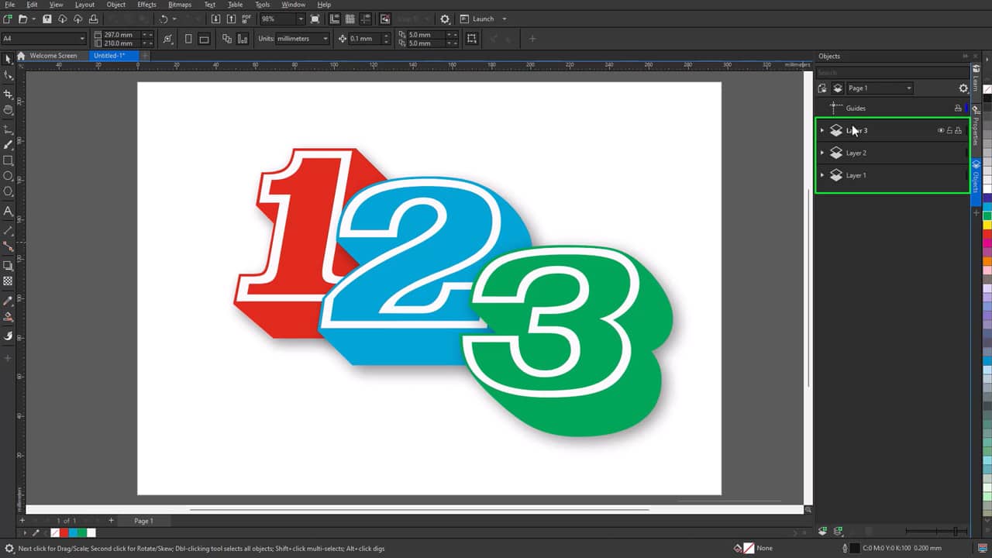Switch to the Welcome Screen tab
The width and height of the screenshot is (992, 558).
53,56
